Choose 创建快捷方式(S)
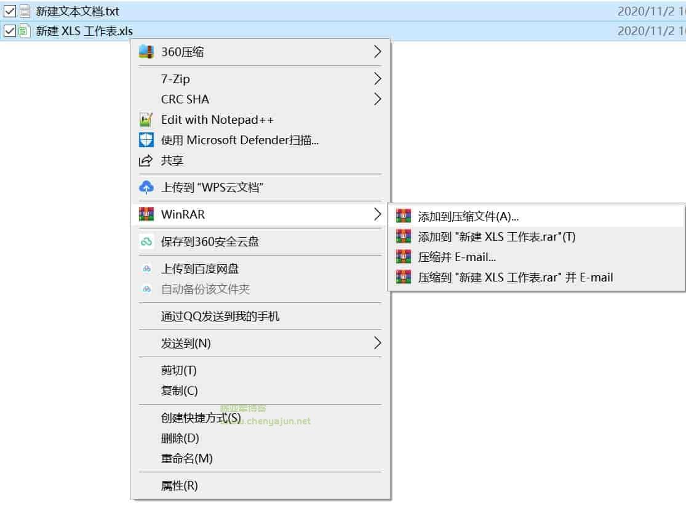This screenshot has width=686, height=505. [x=260, y=418]
